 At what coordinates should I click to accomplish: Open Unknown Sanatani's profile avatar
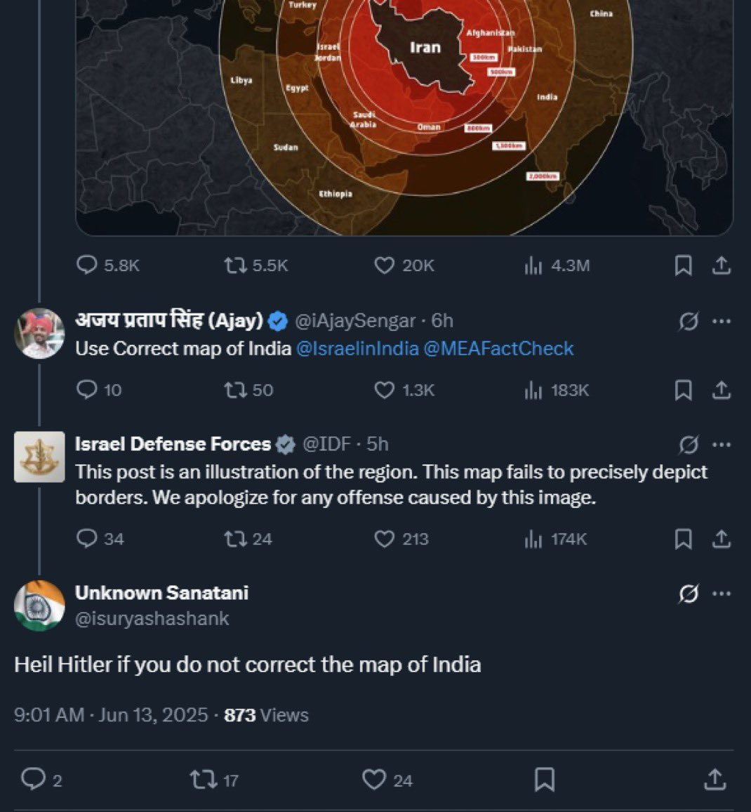(39, 605)
